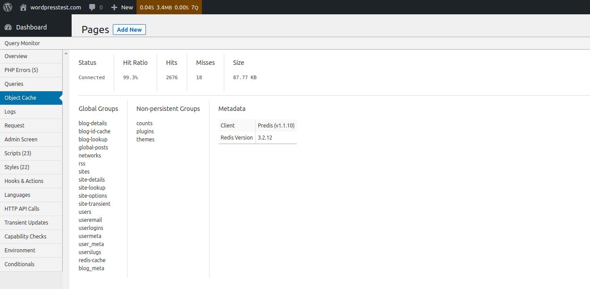View the HTTP API Calls panel

point(21,208)
